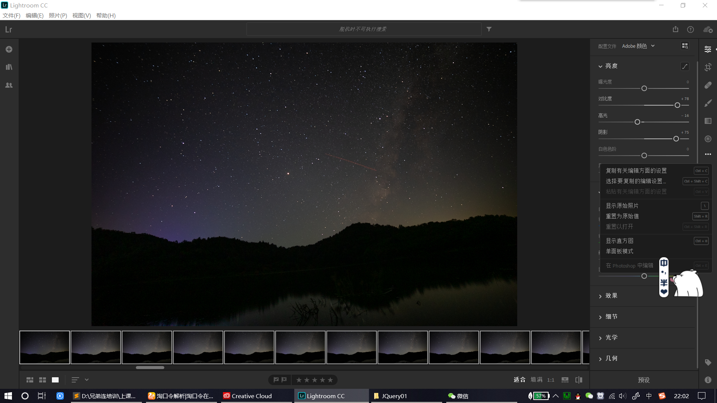This screenshot has width=717, height=403.
Task: Toggle the tone curve button
Action: click(685, 66)
